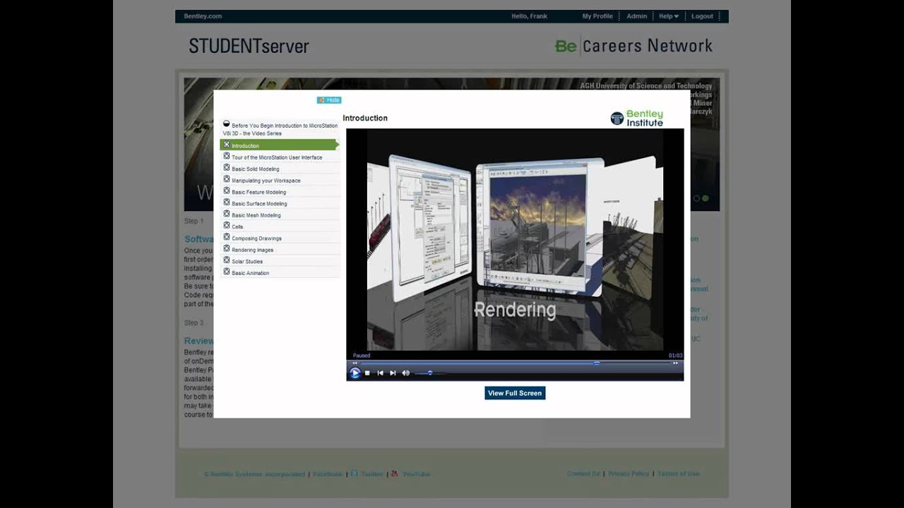Screen dimensions: 904x508
Task: Click the video icon beside Basic Animation
Action: point(227,272)
